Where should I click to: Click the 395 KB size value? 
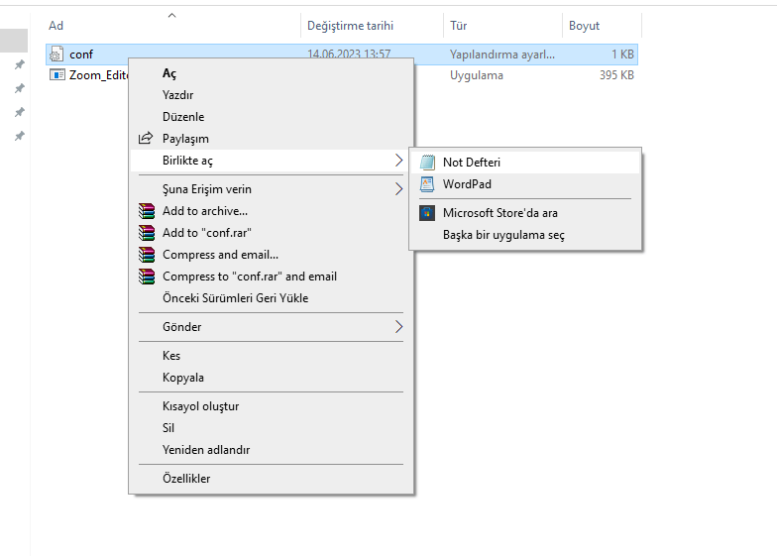(x=616, y=75)
